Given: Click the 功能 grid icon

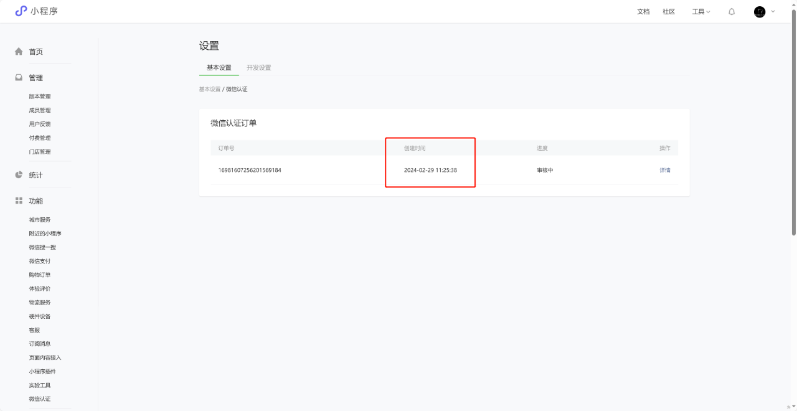Looking at the screenshot, I should click(x=19, y=201).
